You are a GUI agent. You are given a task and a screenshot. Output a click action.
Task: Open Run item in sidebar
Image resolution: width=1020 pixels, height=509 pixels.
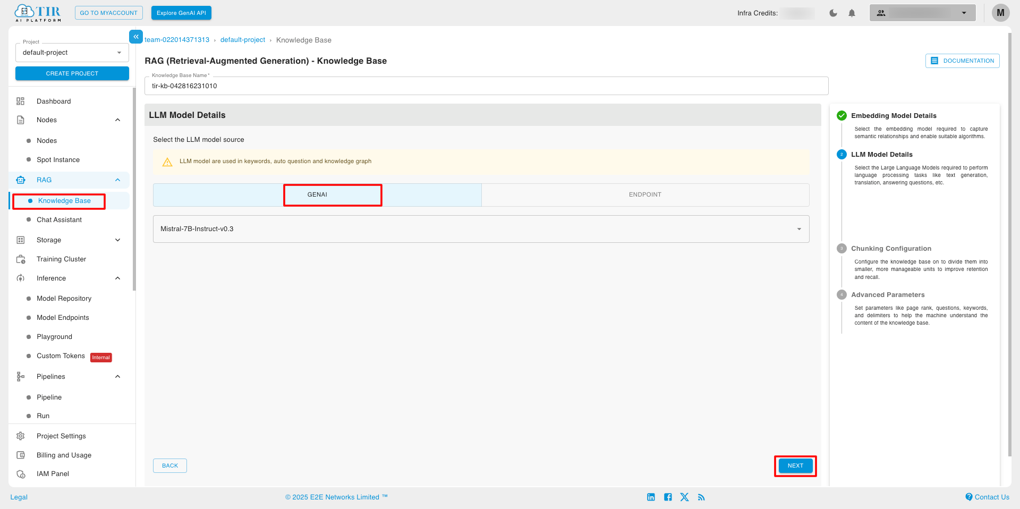pyautogui.click(x=43, y=416)
